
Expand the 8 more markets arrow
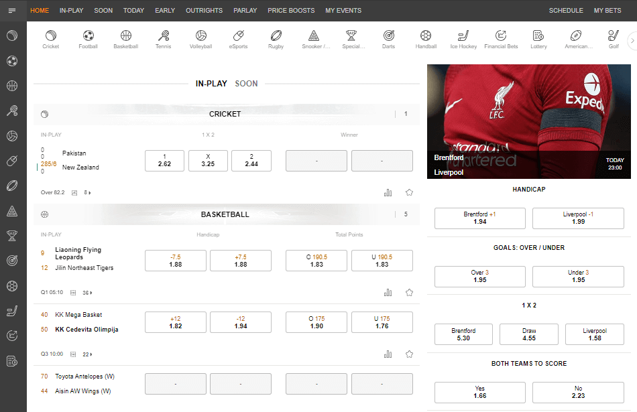[87, 193]
